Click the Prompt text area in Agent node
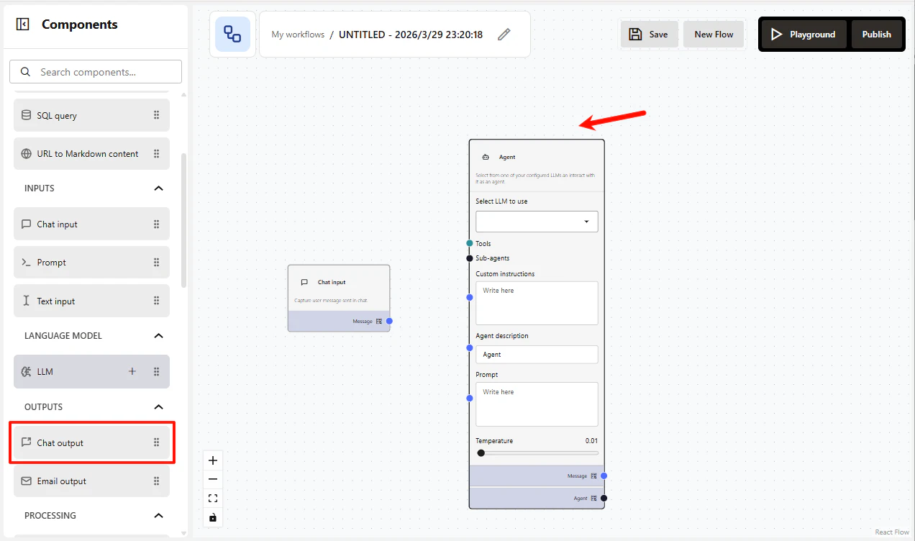Viewport: 915px width, 541px height. (x=537, y=404)
